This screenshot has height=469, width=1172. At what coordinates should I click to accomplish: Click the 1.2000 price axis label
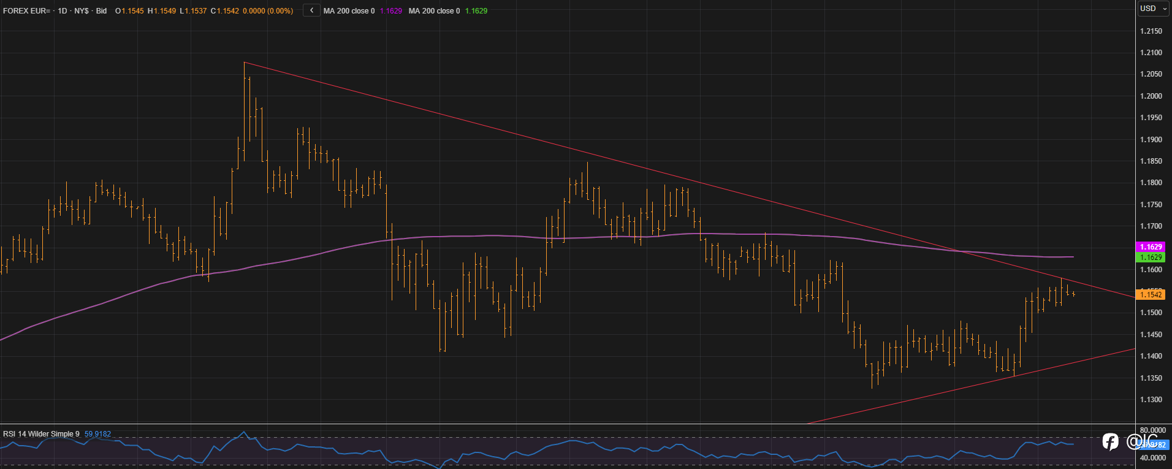coord(1151,96)
